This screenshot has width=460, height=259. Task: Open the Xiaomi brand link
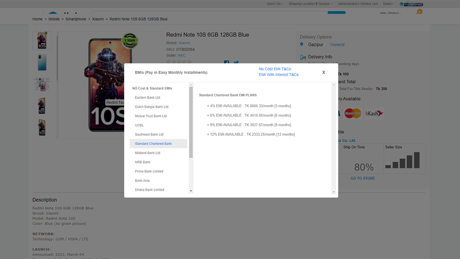pyautogui.click(x=184, y=43)
